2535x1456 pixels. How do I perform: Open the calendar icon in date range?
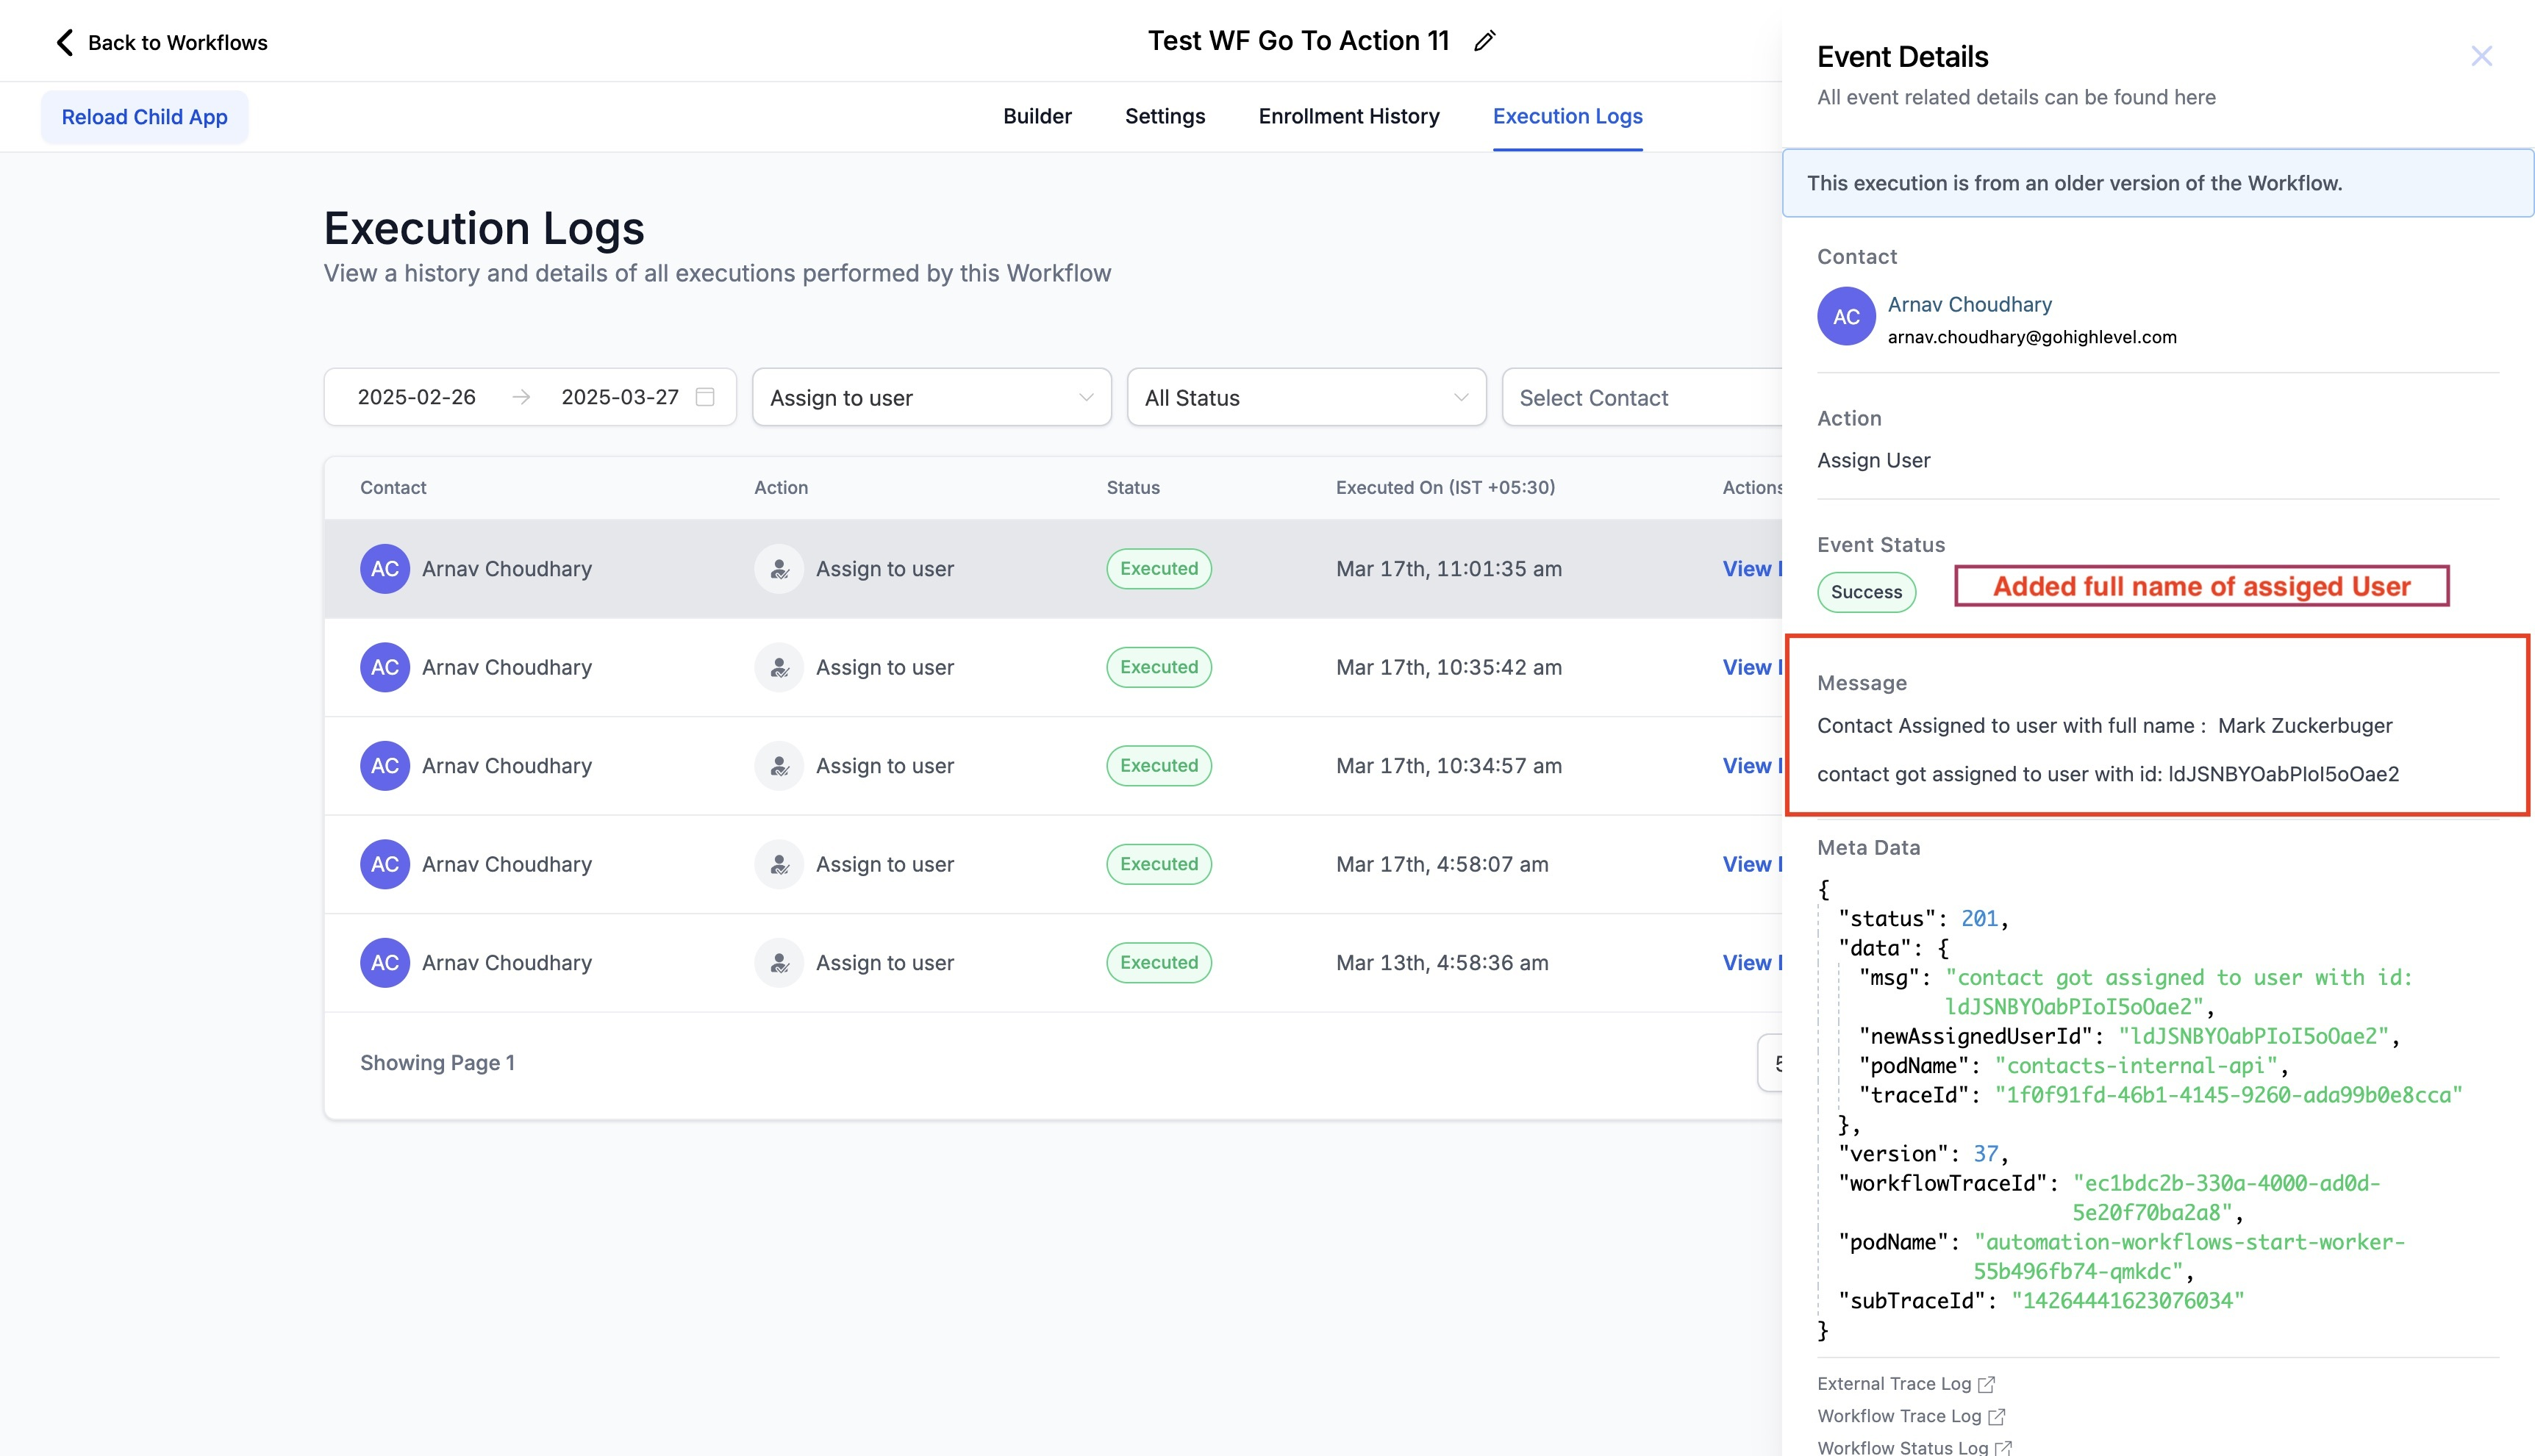pos(705,397)
